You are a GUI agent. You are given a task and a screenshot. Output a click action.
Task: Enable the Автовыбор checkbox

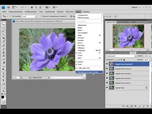11,16
